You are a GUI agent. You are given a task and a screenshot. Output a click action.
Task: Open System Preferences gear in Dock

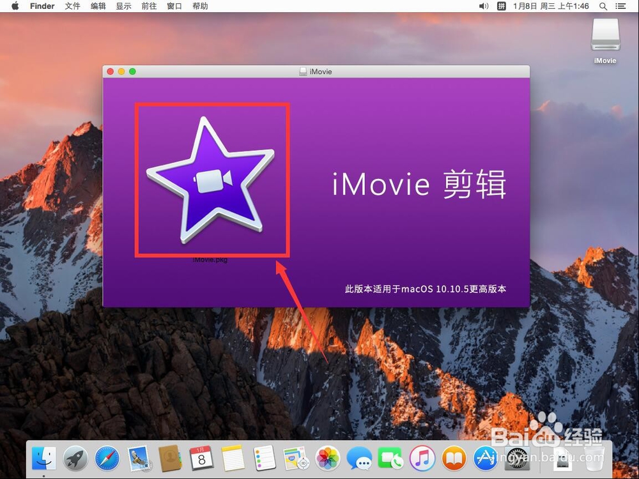click(x=517, y=458)
